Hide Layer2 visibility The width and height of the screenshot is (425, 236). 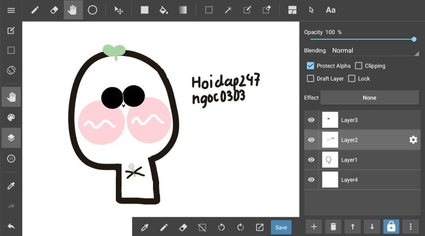[x=311, y=140]
